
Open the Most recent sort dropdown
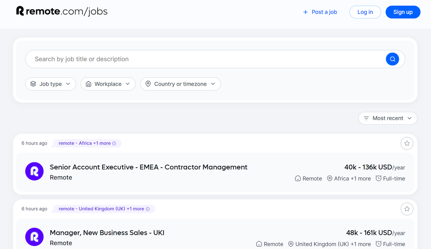coord(388,118)
